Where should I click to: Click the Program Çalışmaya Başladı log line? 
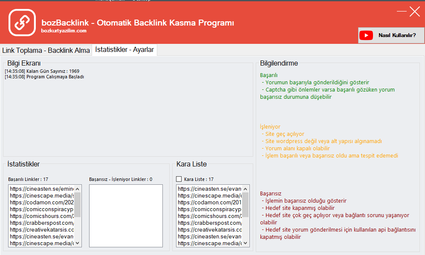coord(44,77)
